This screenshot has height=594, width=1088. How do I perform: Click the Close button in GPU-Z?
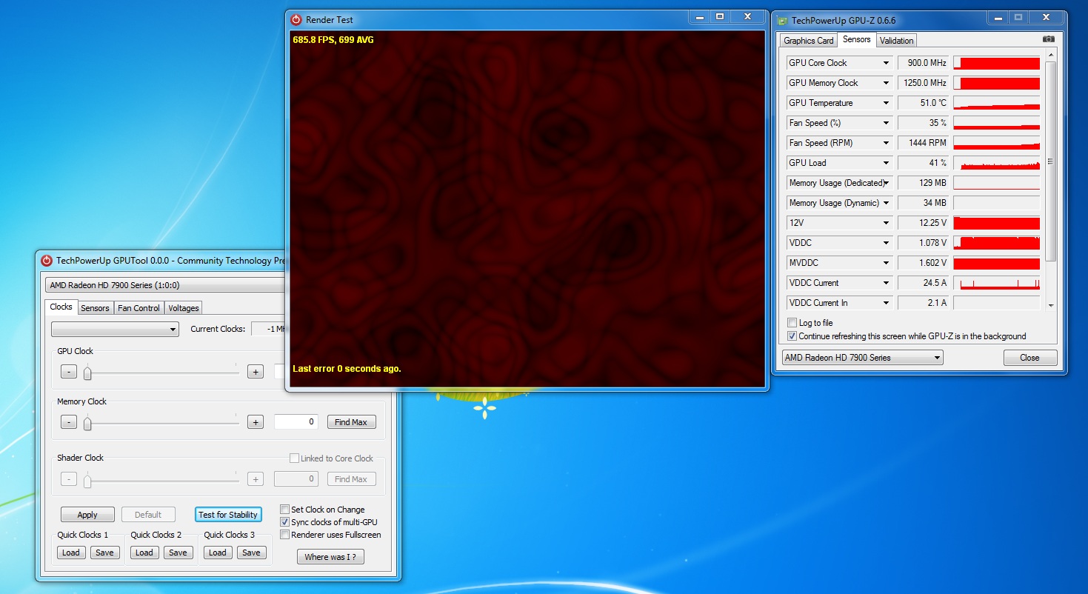click(x=1029, y=358)
